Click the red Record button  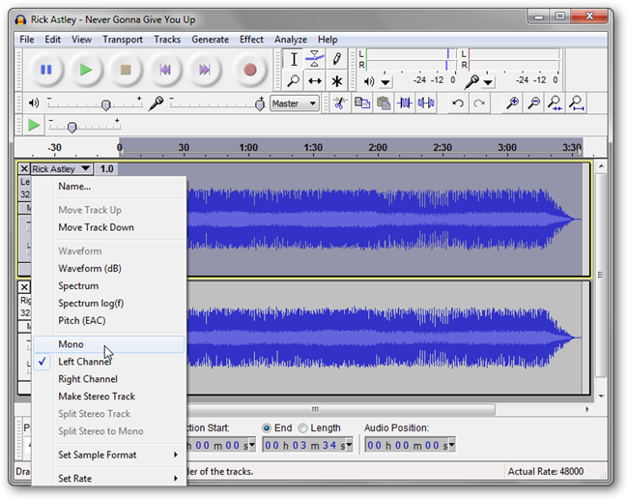(x=249, y=70)
